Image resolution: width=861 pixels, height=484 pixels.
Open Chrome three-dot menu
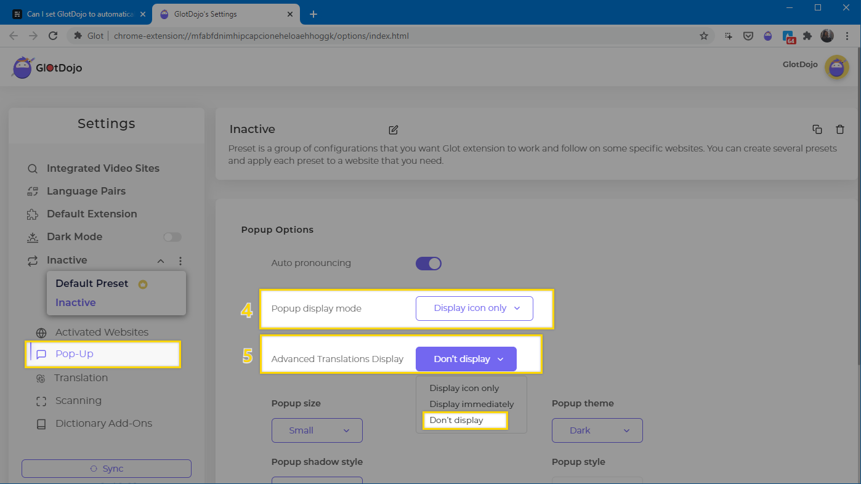coord(846,36)
